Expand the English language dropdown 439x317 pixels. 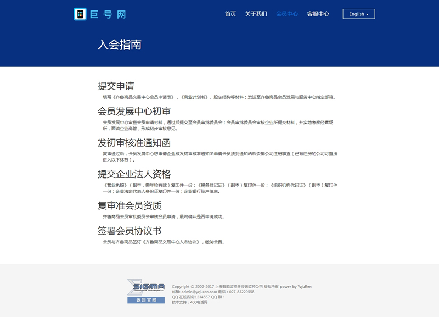[x=358, y=14]
